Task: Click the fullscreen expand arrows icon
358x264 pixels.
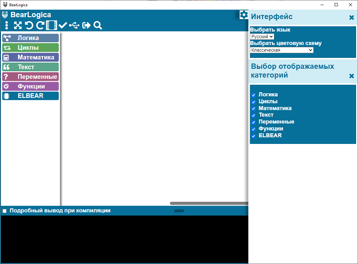Action: (x=18, y=25)
